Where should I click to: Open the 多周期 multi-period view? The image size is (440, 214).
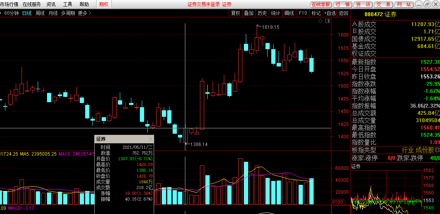click(x=68, y=13)
